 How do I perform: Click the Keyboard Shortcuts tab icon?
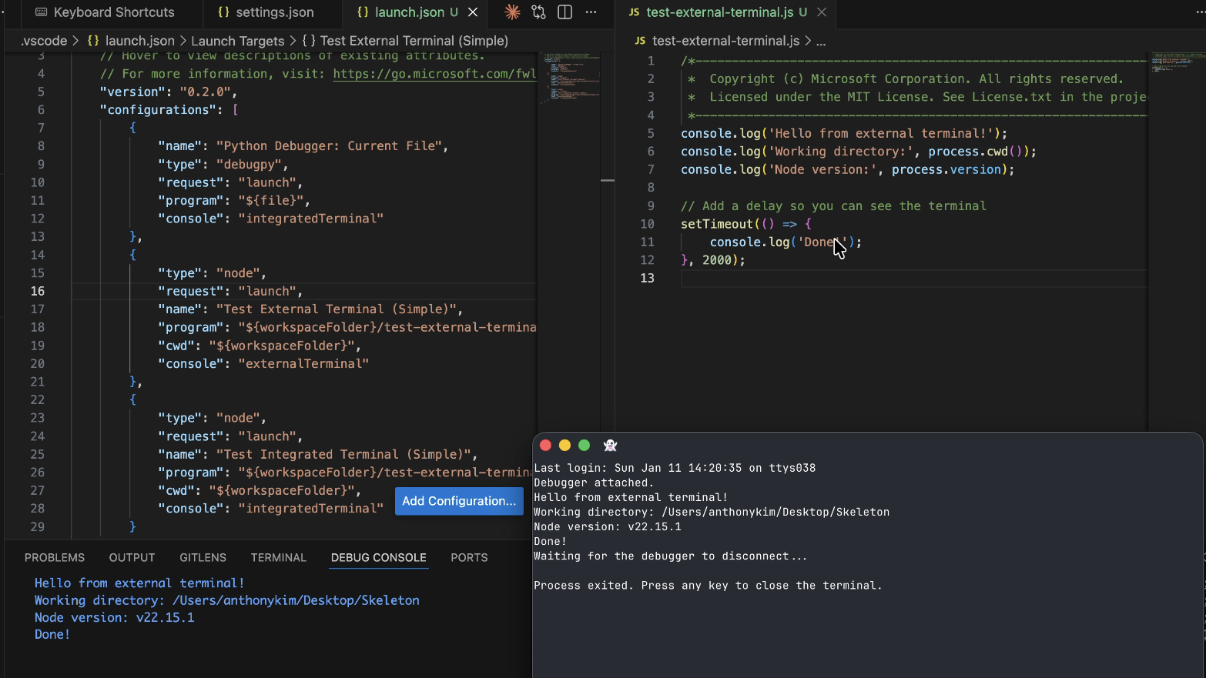[x=42, y=12]
